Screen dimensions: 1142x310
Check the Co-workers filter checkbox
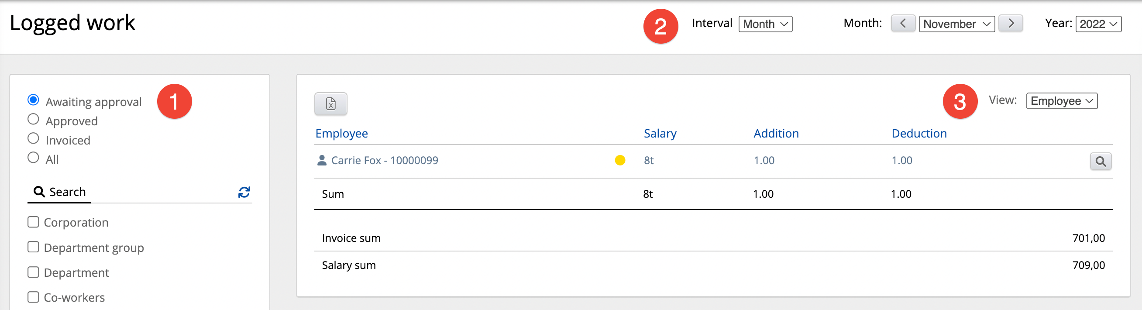click(x=33, y=297)
